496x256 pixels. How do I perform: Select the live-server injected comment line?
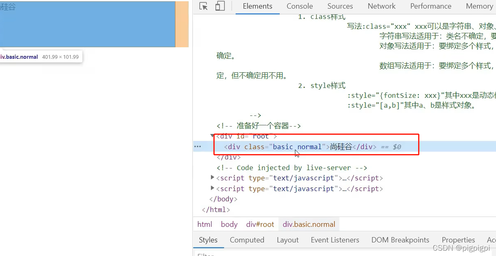(292, 168)
